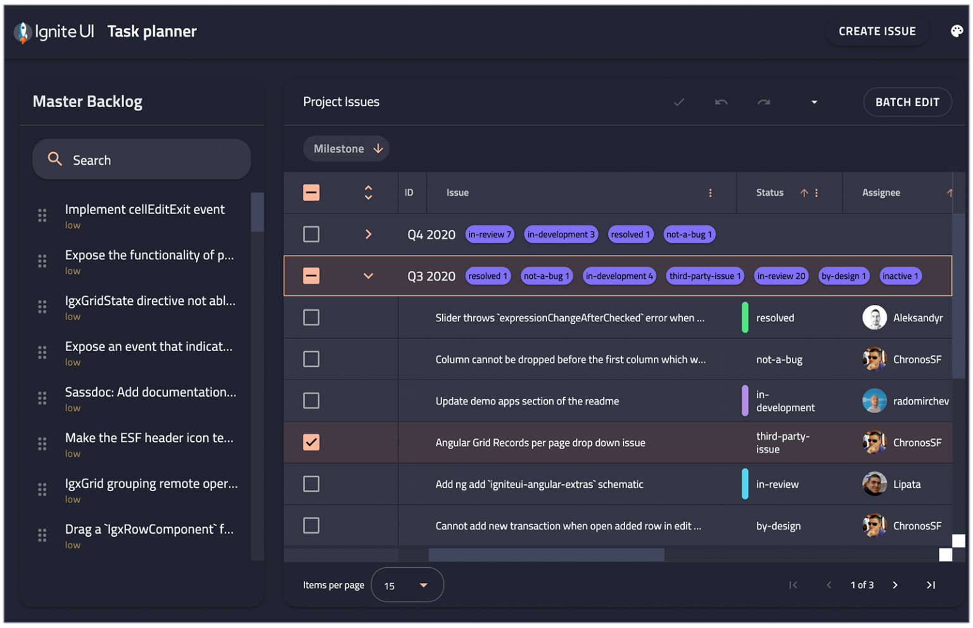
Task: Open the overflow dropdown next to redo arrow
Action: [x=814, y=102]
